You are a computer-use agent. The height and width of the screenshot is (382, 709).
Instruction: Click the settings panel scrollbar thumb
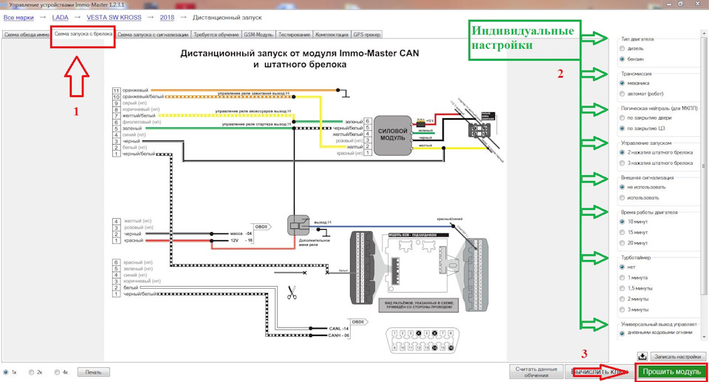704,166
